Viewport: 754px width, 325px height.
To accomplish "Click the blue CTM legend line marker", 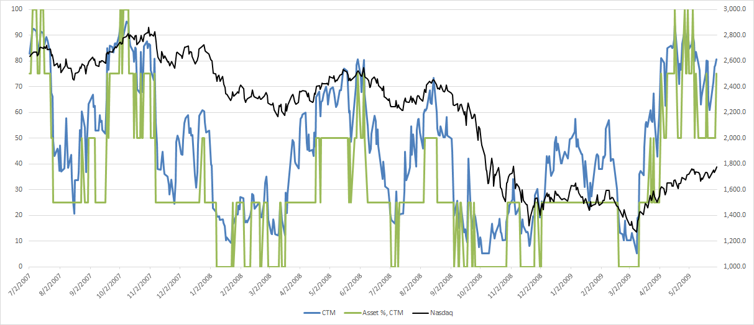I will (311, 313).
